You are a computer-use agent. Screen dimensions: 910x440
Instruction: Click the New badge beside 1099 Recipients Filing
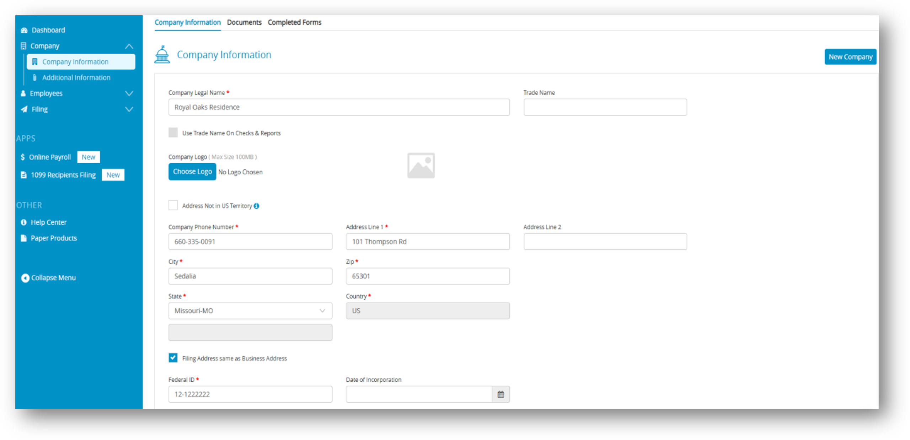click(113, 175)
